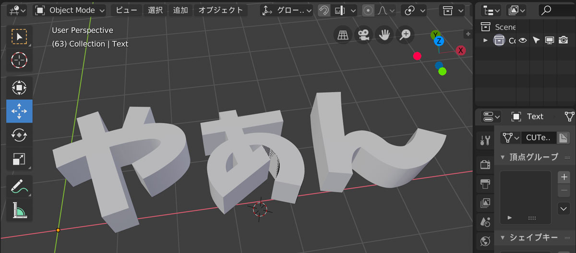Screen dimensions: 576x253
Task: Click the Text object data icon in header
Action: 569,116
